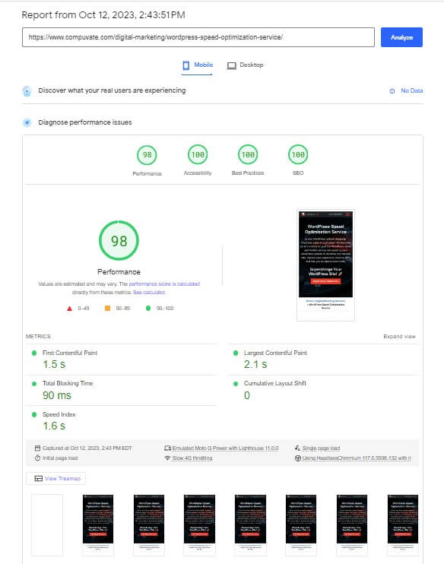The width and height of the screenshot is (444, 564).
Task: Click the Chromium icon beside HeadlessChromium
Action: (x=297, y=458)
